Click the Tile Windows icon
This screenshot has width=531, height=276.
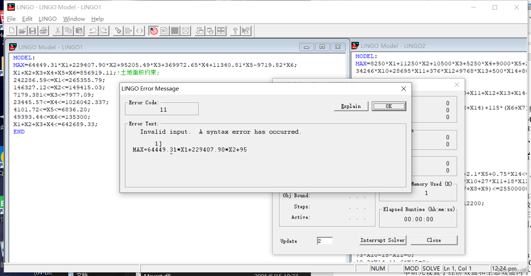221,31
